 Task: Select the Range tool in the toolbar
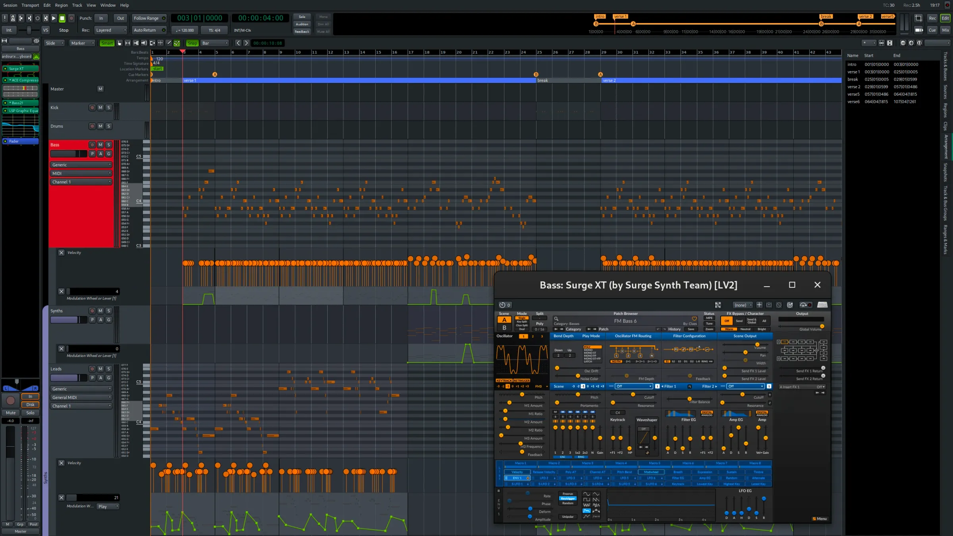pos(127,43)
